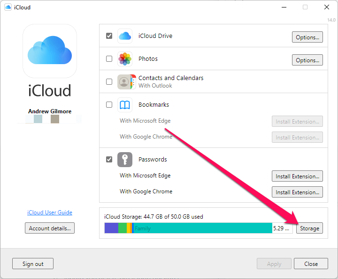Install Passwords extension for Google Chrome
Image resolution: width=338 pixels, height=279 pixels.
coord(297,192)
